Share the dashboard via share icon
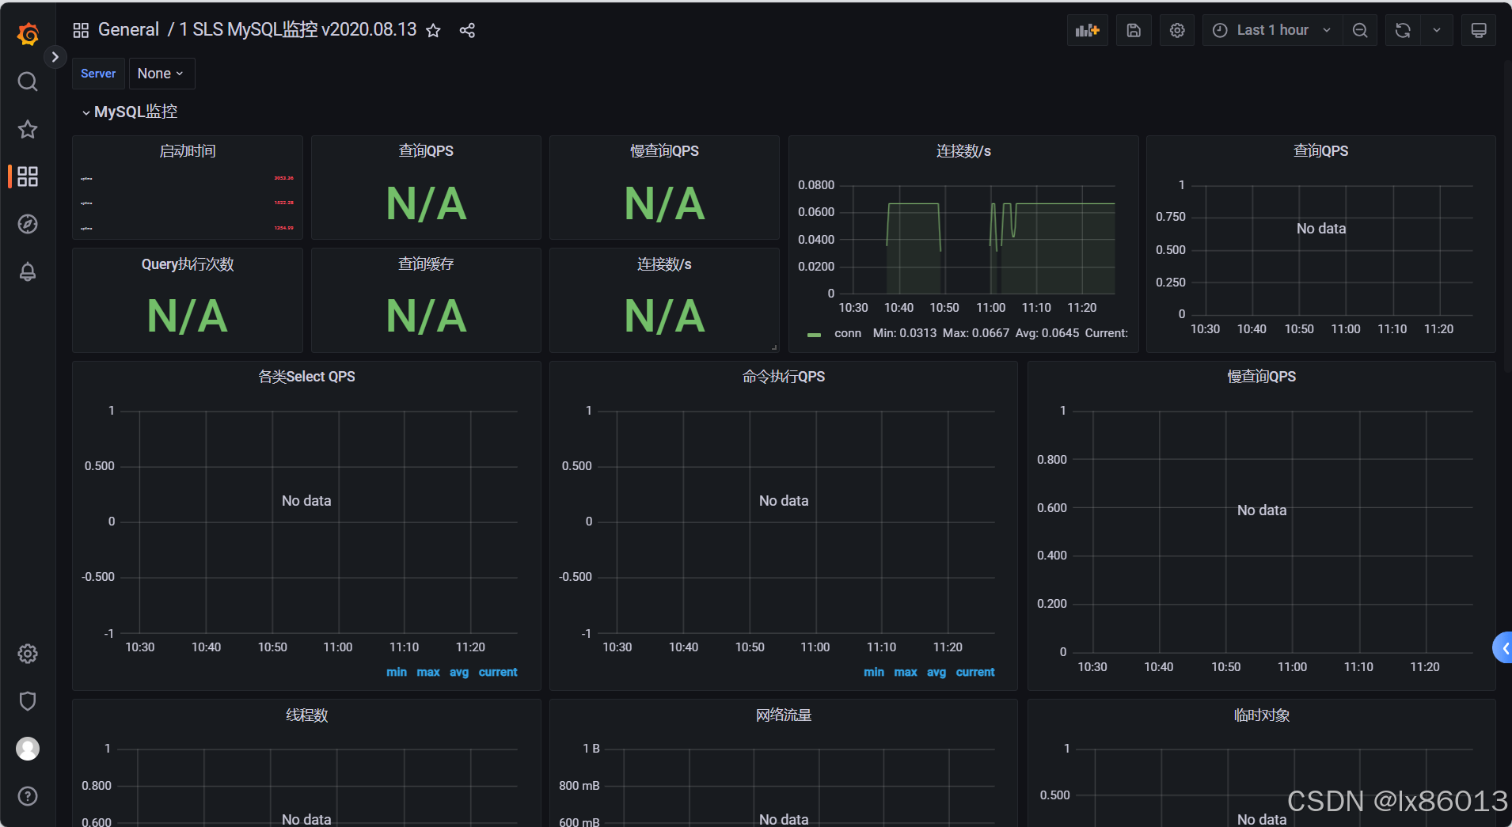Viewport: 1512px width, 827px height. [x=467, y=30]
